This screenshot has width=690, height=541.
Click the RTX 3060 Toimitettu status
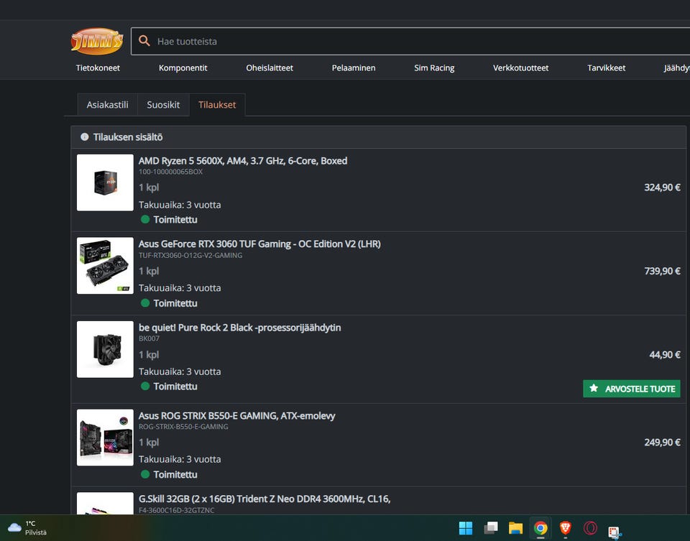(169, 303)
